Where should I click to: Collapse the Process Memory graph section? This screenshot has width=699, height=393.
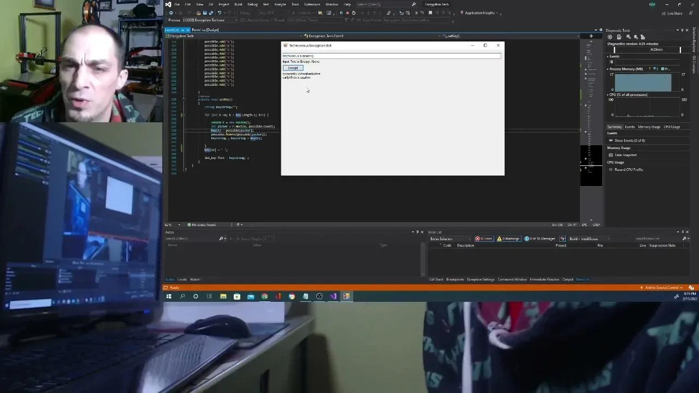(608, 69)
